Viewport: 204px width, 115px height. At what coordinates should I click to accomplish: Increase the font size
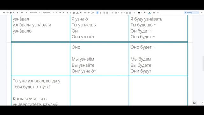pyautogui.click(x=64, y=13)
